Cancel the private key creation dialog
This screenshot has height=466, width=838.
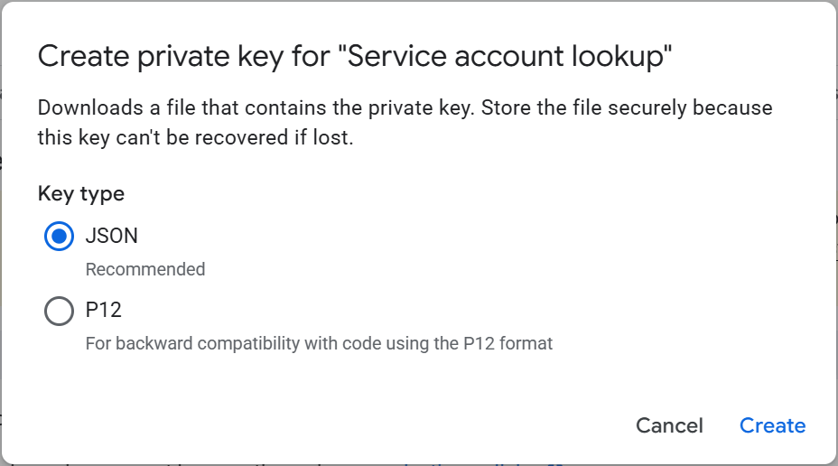pyautogui.click(x=669, y=425)
